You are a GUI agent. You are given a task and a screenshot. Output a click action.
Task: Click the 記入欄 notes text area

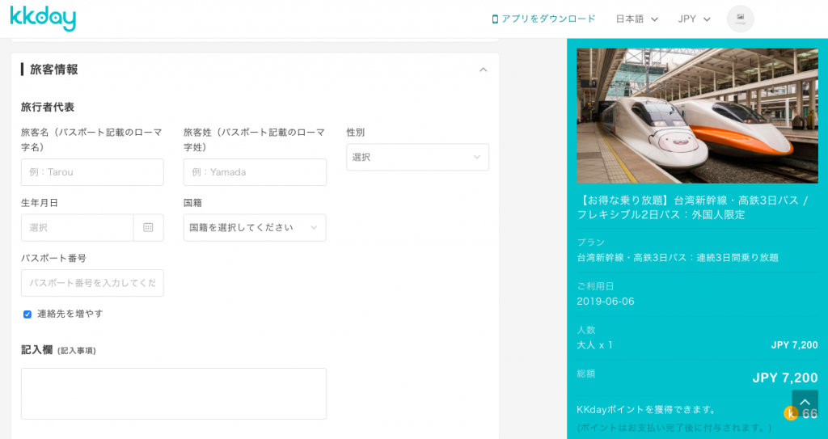pos(174,394)
